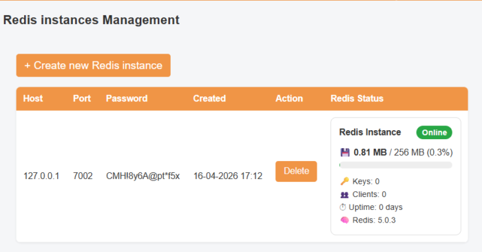The width and height of the screenshot is (482, 252).
Task: Click the Uptime: 0 days entry
Action: [376, 207]
